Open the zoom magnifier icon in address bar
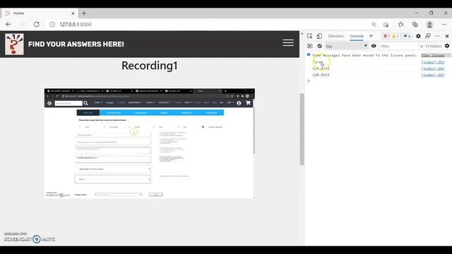 pyautogui.click(x=374, y=25)
